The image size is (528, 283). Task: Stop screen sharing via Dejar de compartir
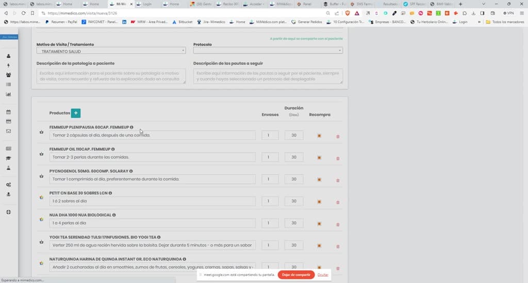point(296,275)
